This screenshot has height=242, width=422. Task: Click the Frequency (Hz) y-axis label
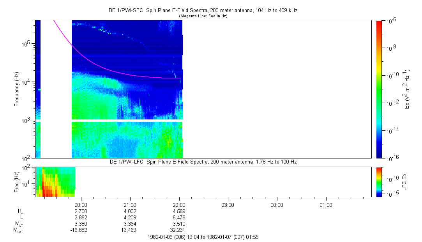point(16,89)
